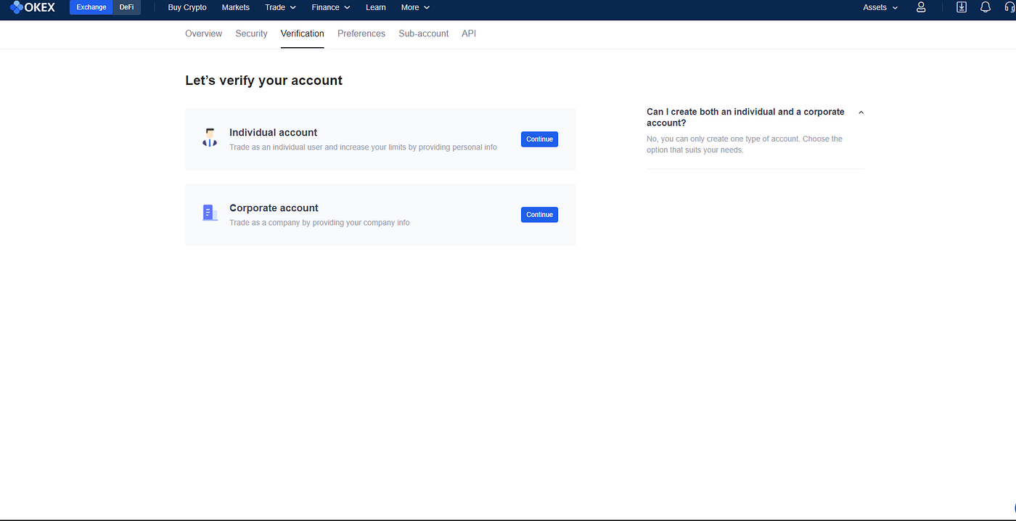This screenshot has height=521, width=1016.
Task: Click Continue for Individual account
Action: (x=539, y=139)
